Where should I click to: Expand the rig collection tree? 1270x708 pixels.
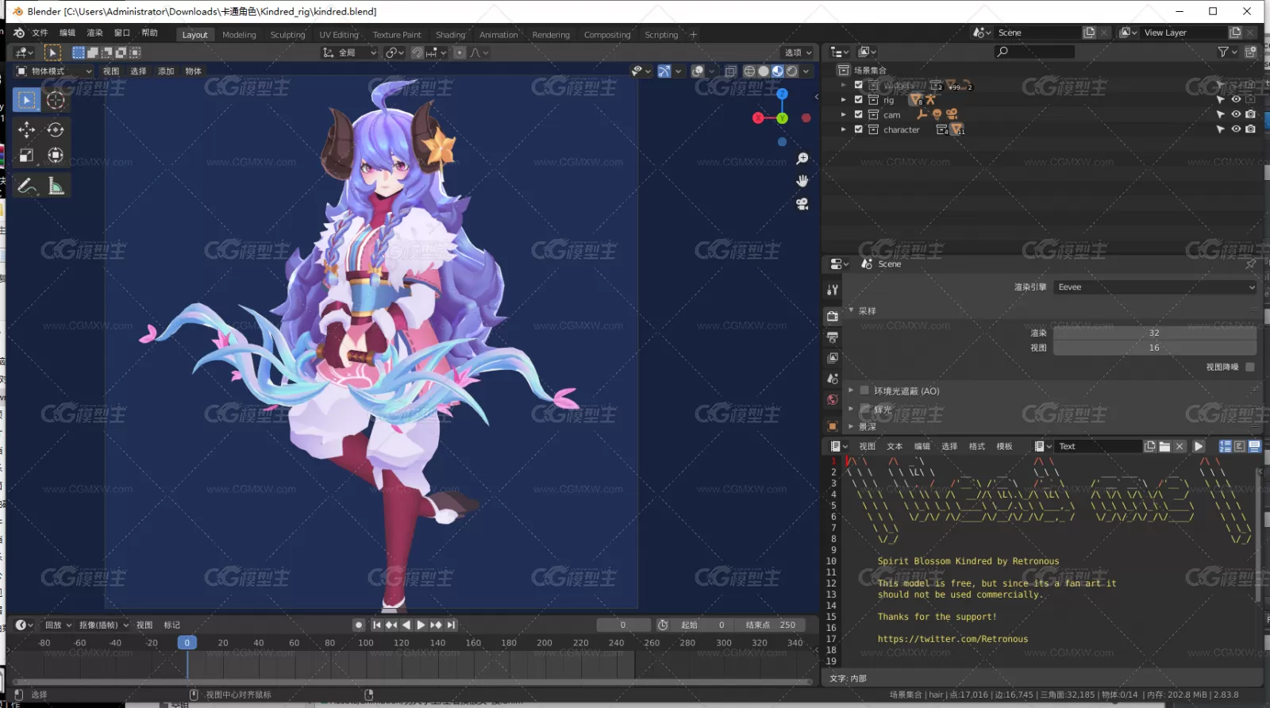843,100
